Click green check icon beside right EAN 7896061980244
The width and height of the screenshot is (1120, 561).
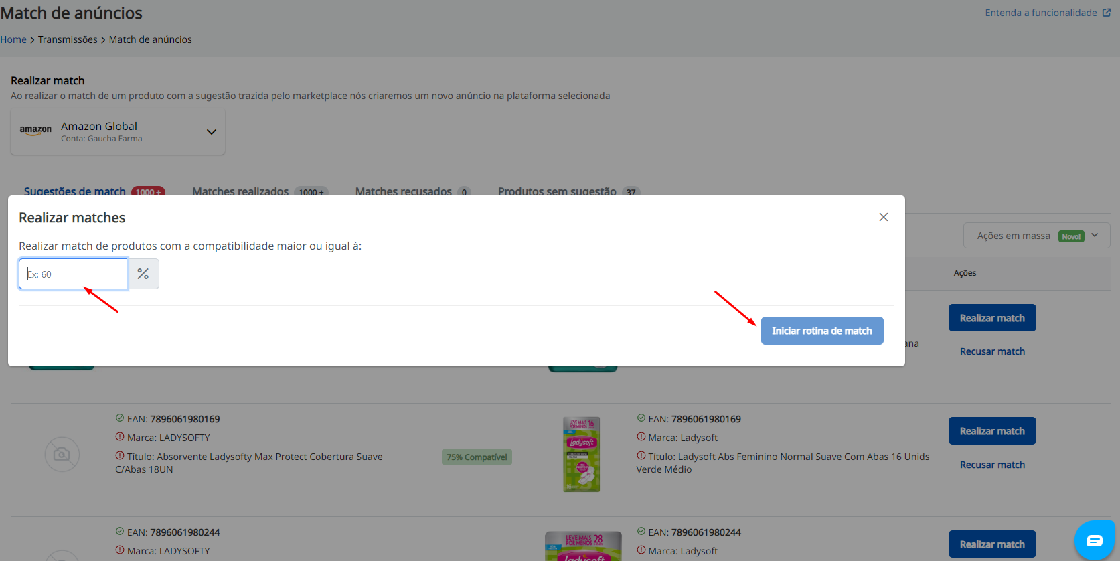[x=641, y=531]
